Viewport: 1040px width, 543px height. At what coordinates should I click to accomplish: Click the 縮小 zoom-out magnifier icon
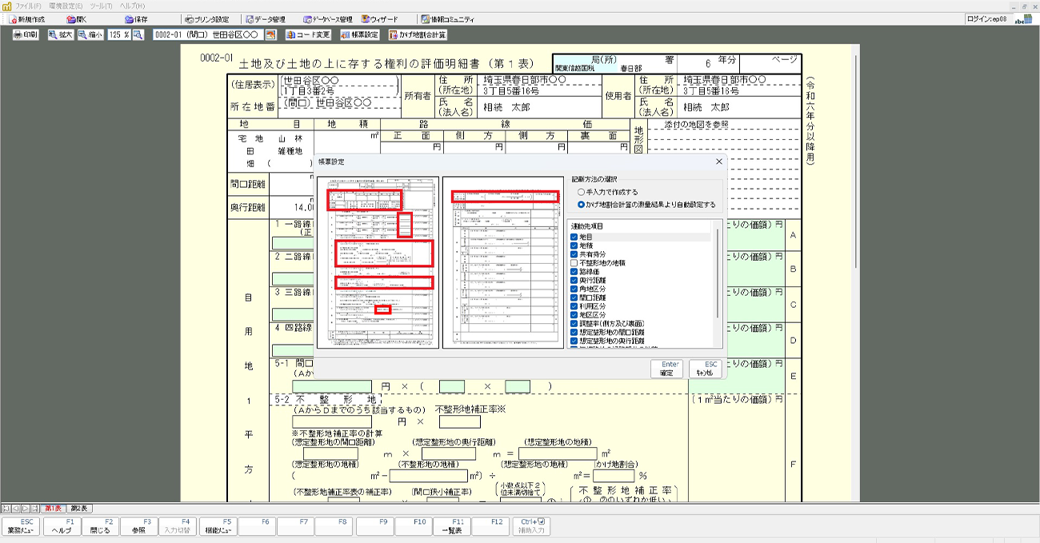point(90,35)
